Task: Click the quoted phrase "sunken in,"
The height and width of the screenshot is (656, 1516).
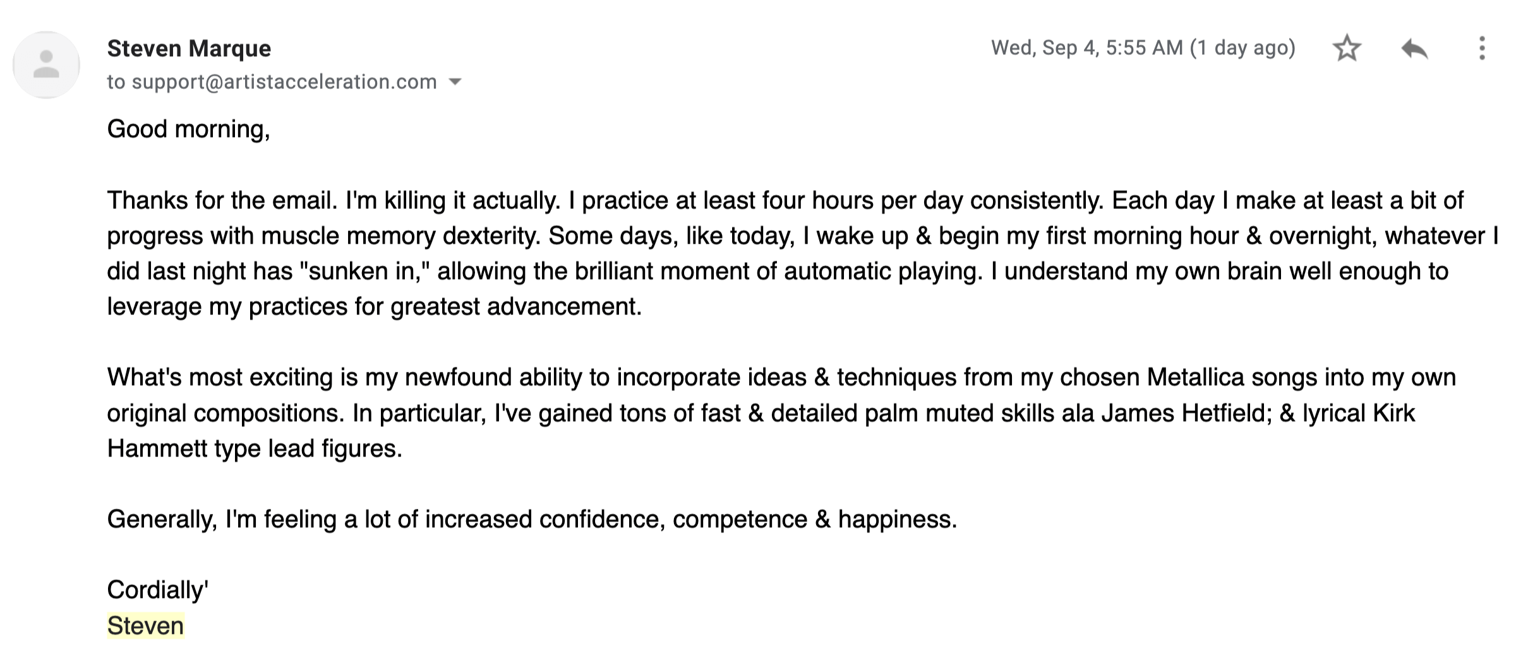Action: 364,271
